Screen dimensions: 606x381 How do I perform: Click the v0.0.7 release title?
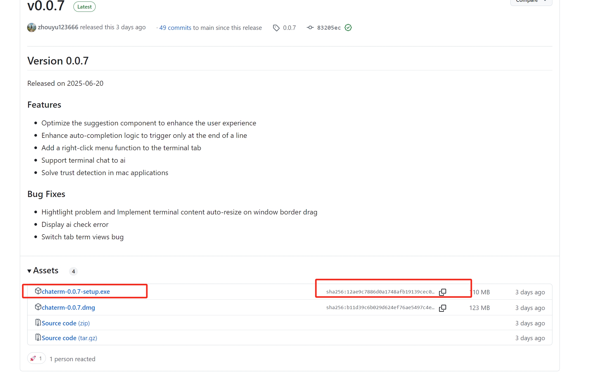point(46,6)
